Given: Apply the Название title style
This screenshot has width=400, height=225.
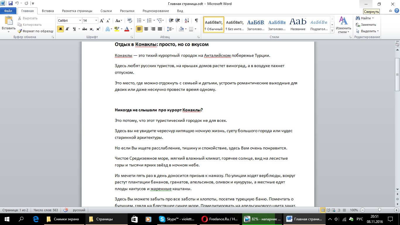Looking at the screenshot, I should [x=298, y=25].
